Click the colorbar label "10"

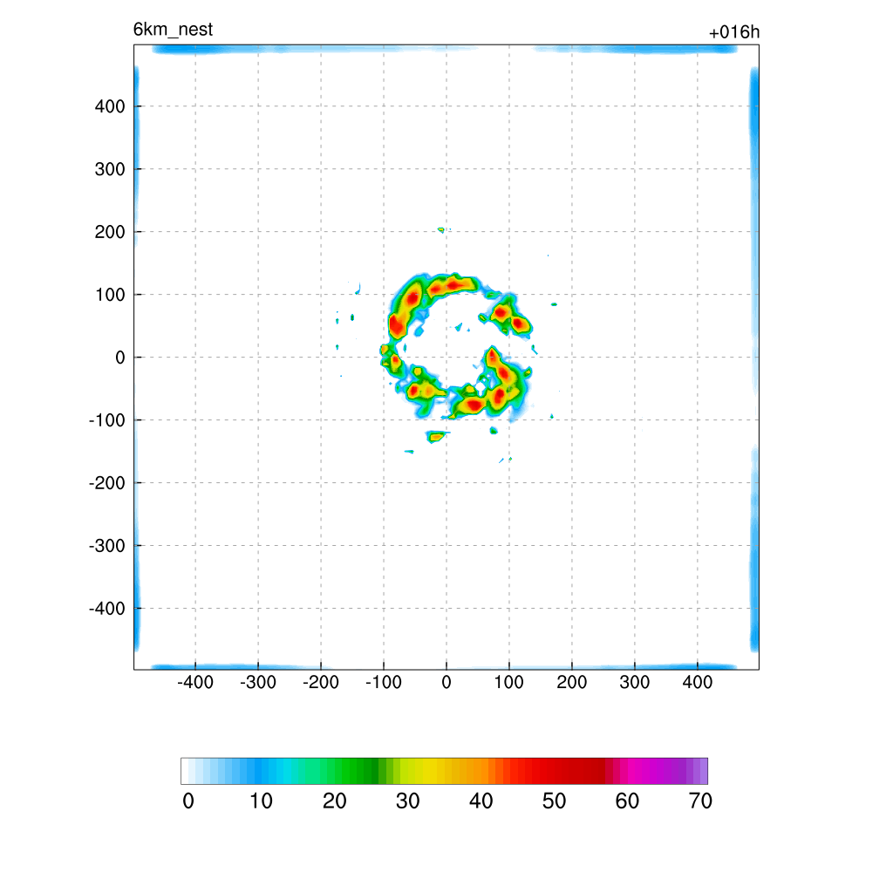[x=262, y=801]
